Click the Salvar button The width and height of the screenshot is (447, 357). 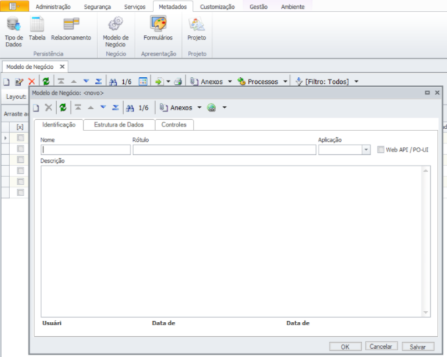coord(418,347)
